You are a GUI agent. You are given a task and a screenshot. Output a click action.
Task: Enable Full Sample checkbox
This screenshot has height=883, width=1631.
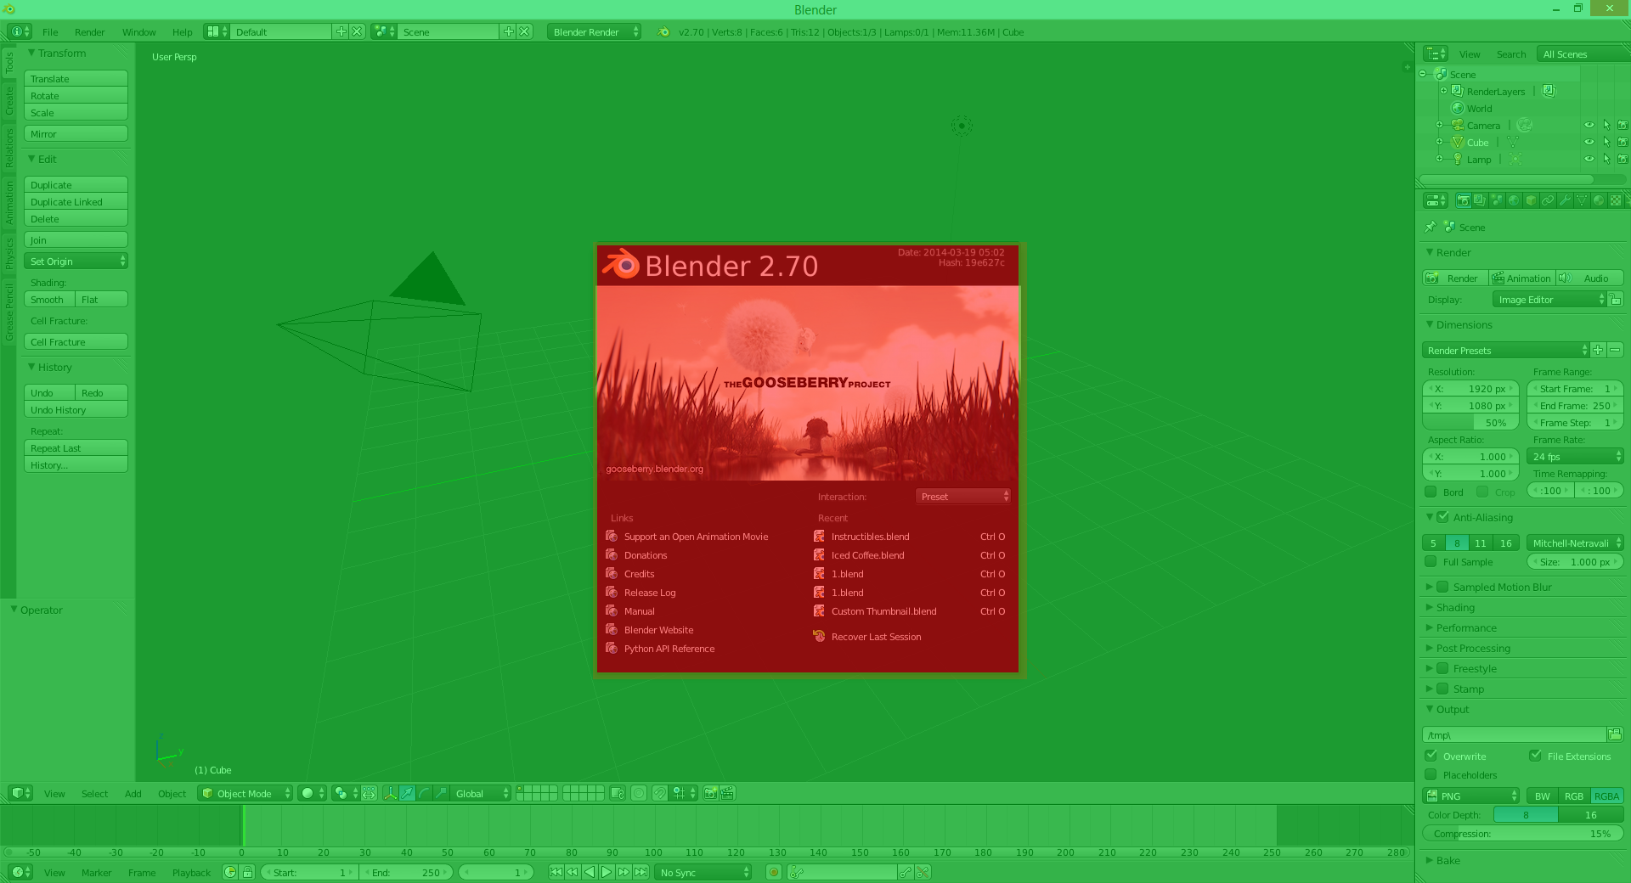(x=1431, y=561)
